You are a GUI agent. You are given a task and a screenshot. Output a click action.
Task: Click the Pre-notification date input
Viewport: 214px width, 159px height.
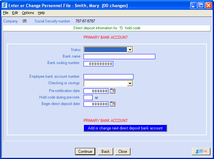coord(96,91)
